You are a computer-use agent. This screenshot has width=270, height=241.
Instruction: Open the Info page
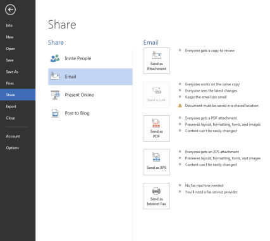tap(9, 25)
